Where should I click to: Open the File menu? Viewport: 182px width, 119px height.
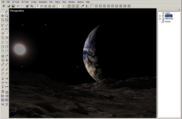(x=3, y=2)
